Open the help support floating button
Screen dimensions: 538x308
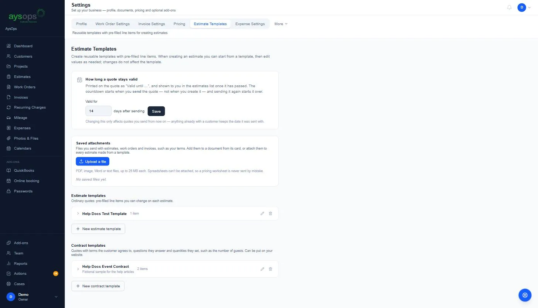(x=525, y=295)
